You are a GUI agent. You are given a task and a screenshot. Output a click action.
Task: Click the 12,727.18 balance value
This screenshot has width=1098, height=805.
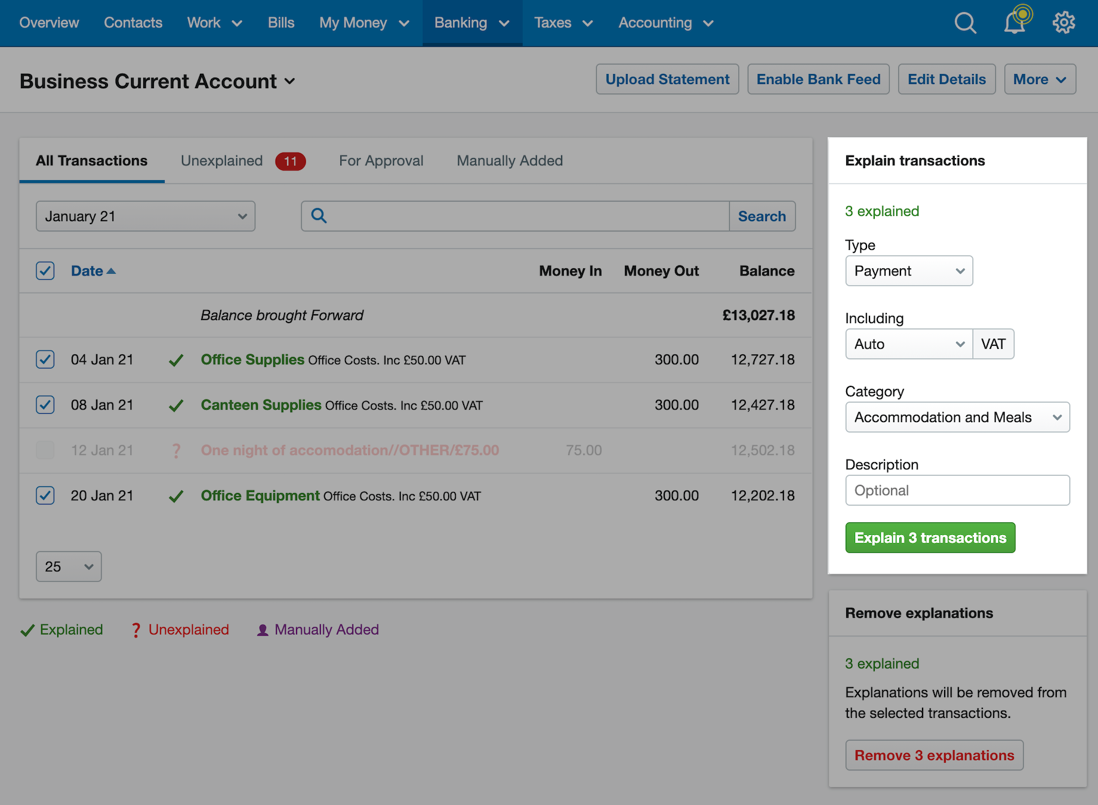pos(763,360)
